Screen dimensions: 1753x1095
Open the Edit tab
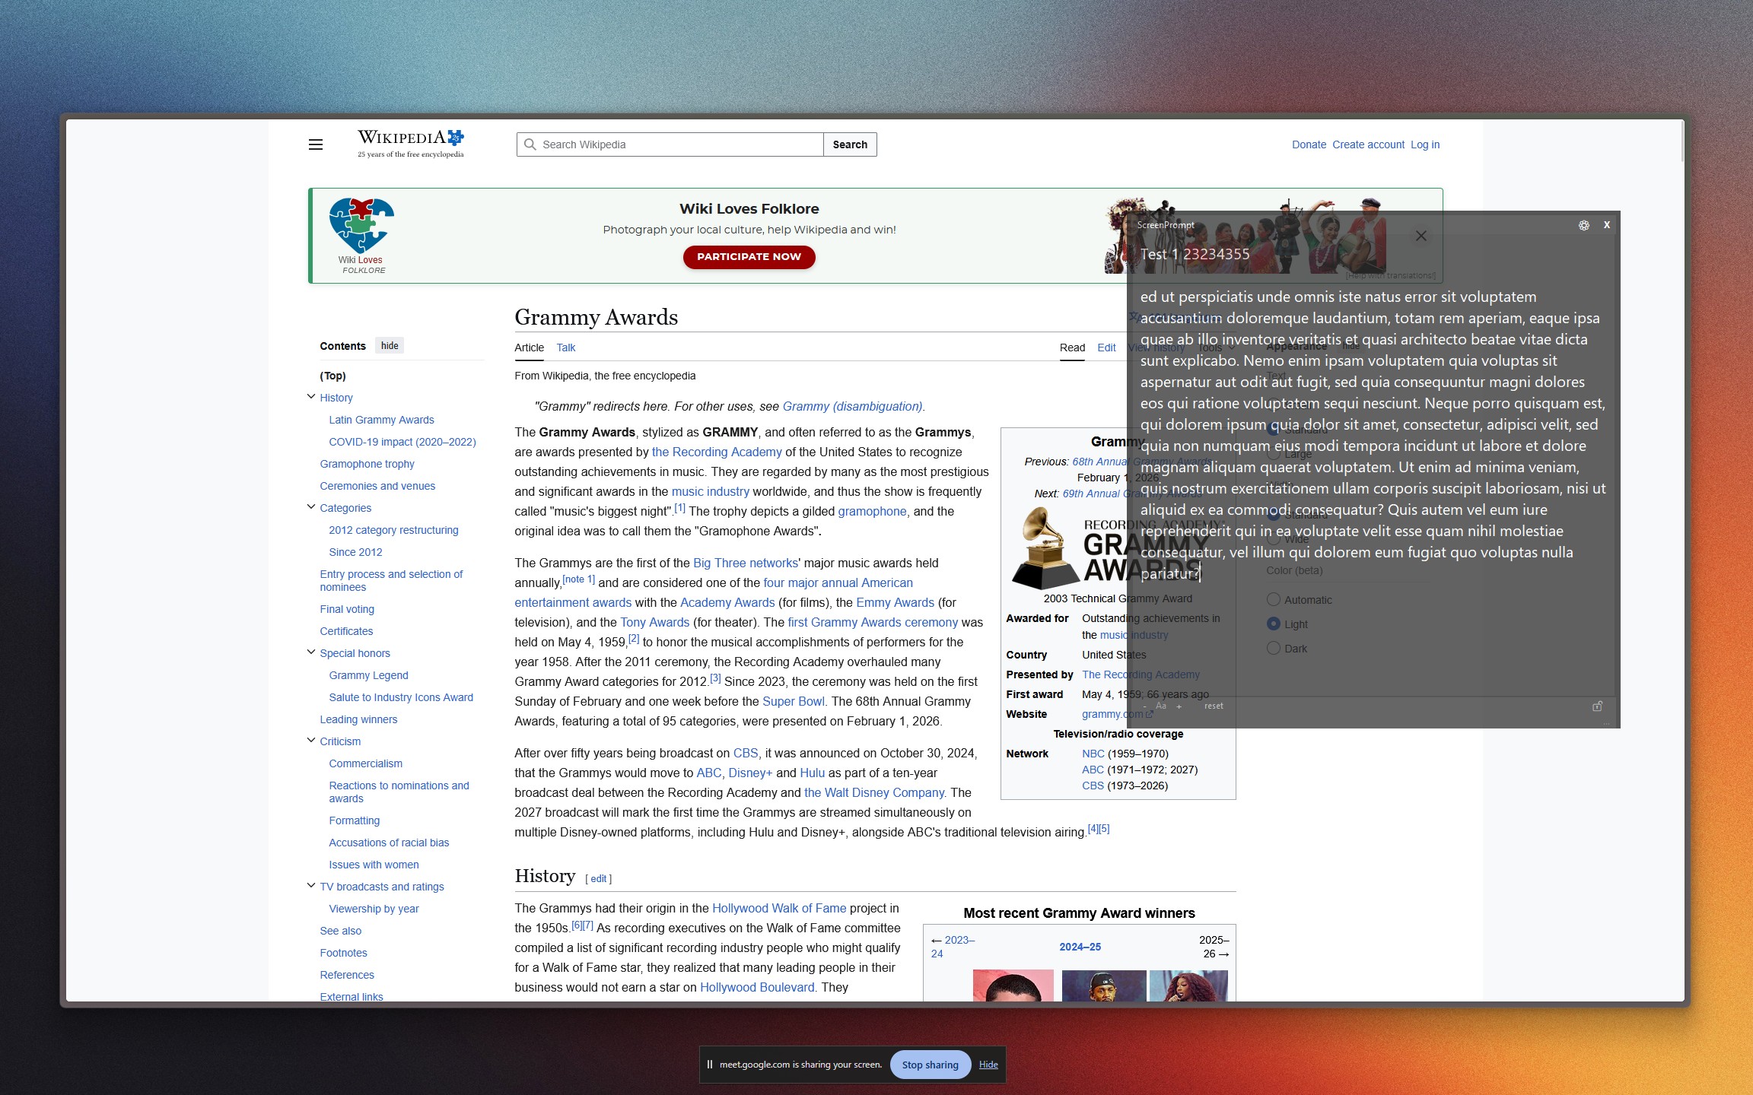tap(1106, 348)
